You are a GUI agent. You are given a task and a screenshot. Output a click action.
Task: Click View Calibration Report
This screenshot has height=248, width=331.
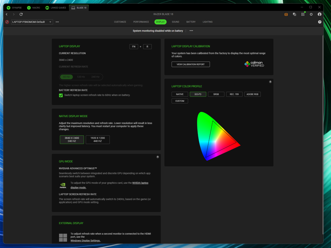191,64
